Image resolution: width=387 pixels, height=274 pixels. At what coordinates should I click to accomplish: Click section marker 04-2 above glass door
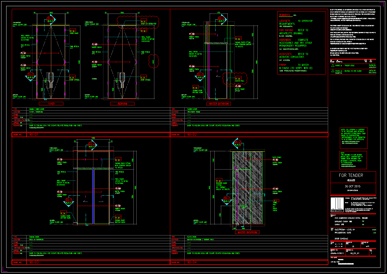(237, 143)
